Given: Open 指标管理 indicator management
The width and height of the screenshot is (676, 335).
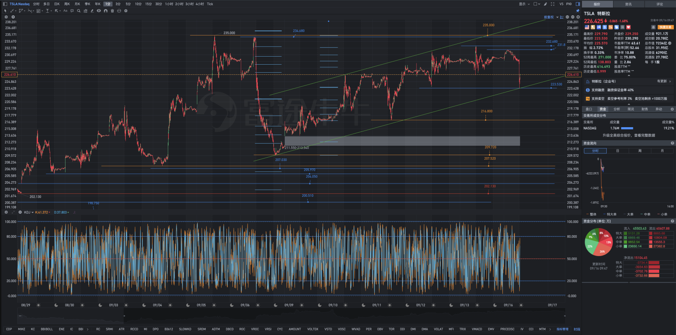Looking at the screenshot, I should point(562,329).
